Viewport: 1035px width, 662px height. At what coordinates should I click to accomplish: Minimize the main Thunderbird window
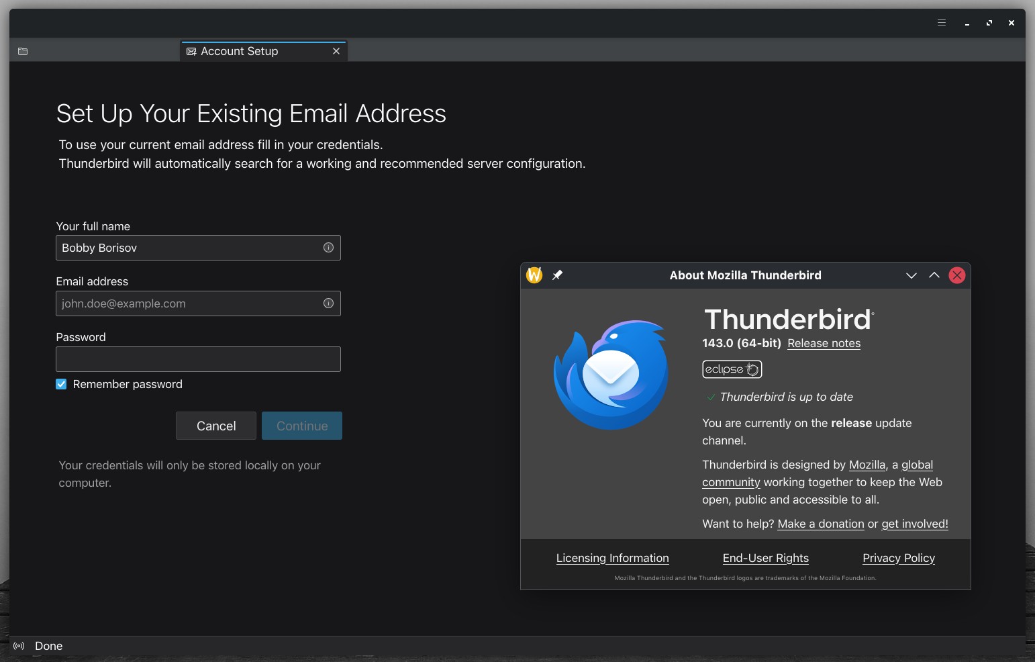click(x=967, y=23)
